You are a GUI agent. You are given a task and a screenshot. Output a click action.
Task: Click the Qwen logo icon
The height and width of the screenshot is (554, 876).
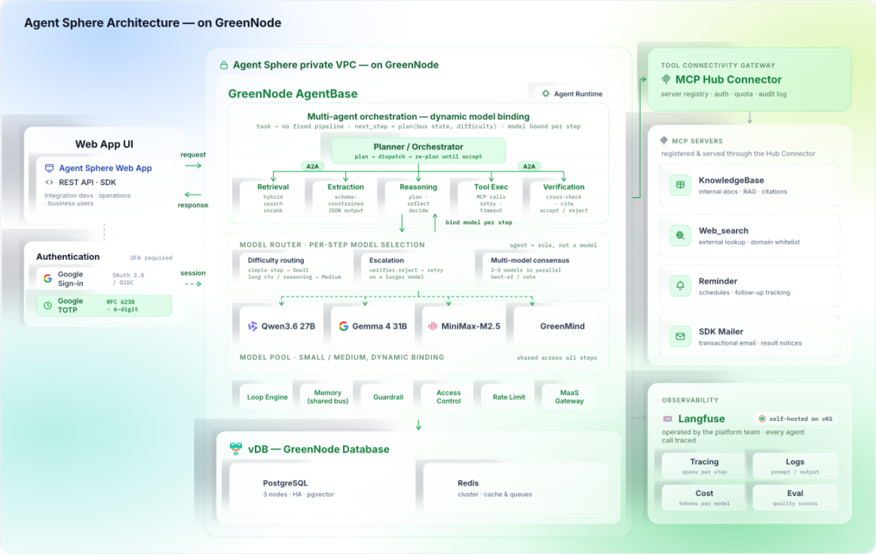(x=253, y=326)
